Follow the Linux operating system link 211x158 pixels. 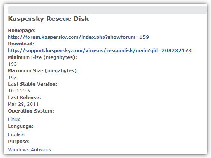coord(14,119)
